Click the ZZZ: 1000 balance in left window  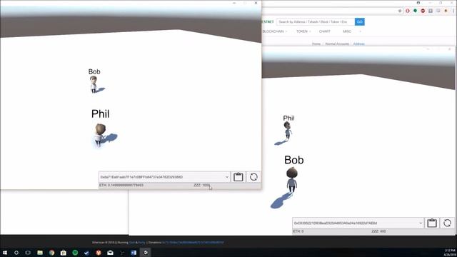pos(201,186)
